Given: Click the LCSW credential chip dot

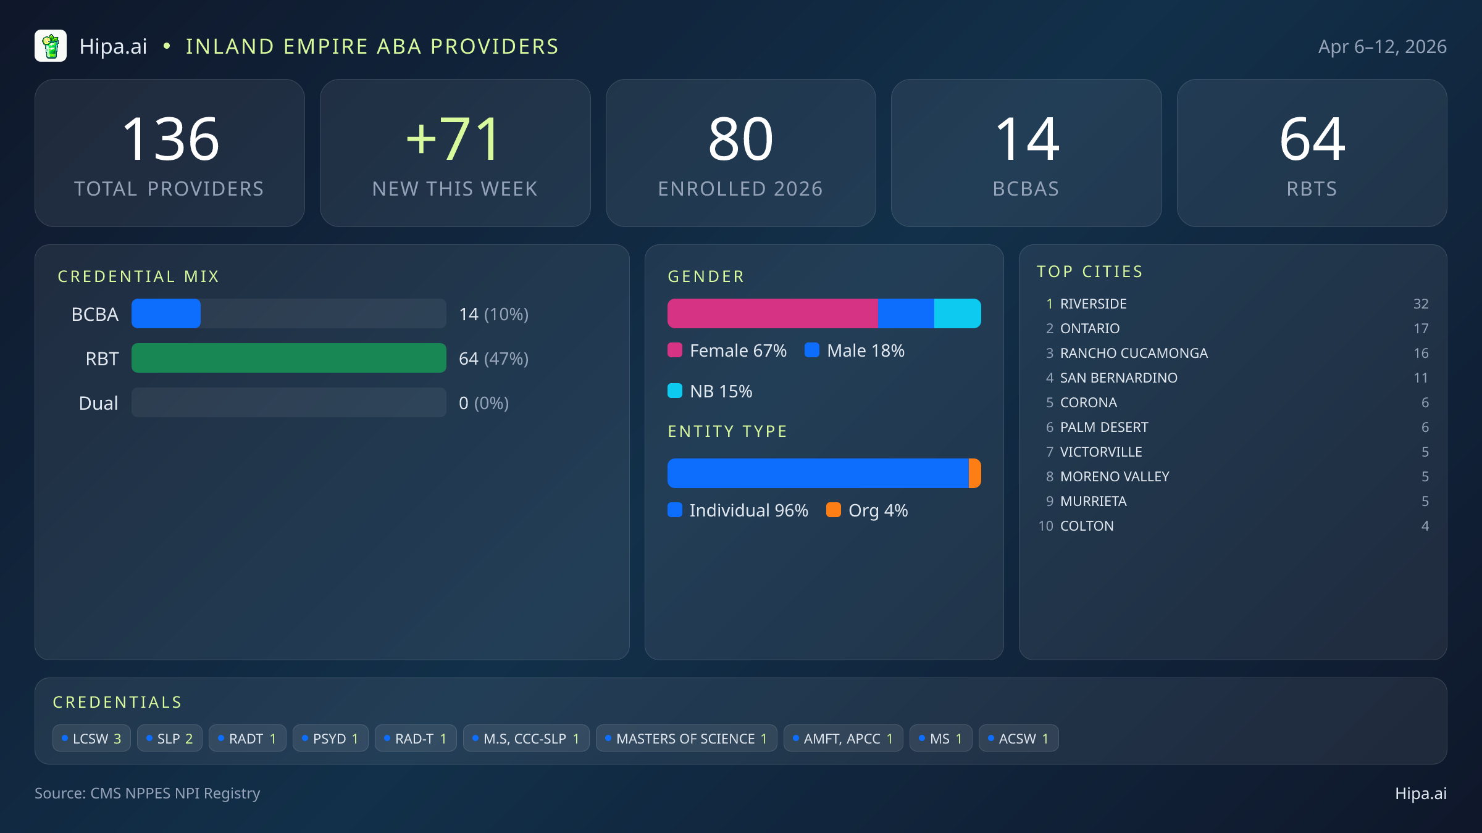Looking at the screenshot, I should 64,737.
